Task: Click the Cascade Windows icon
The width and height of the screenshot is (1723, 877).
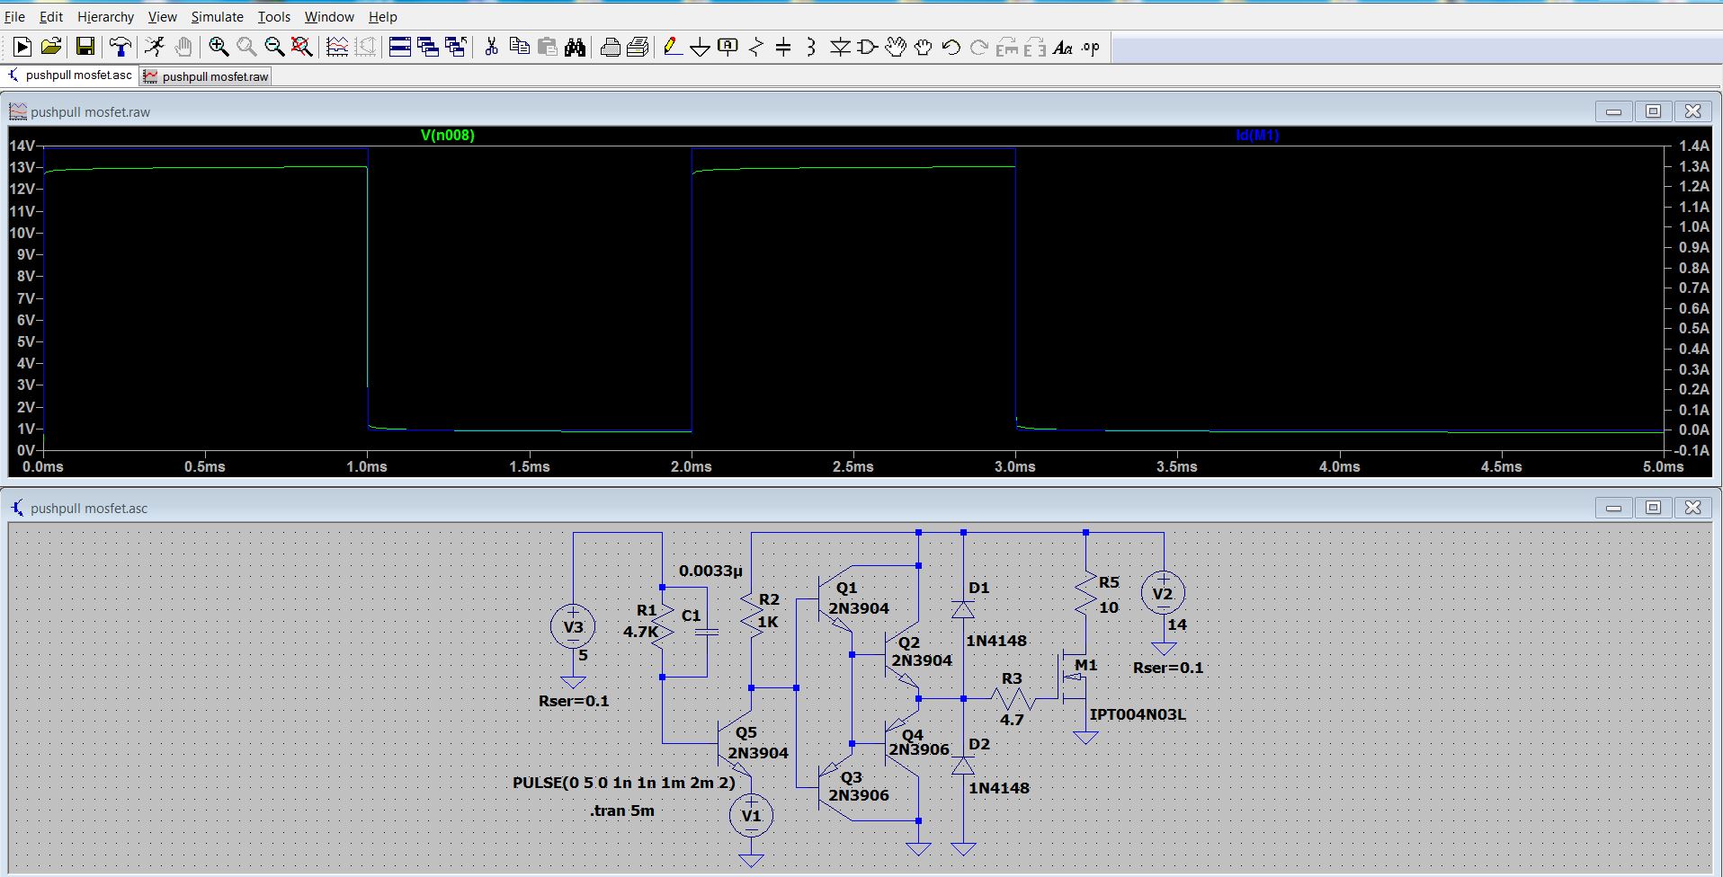Action: click(x=428, y=47)
